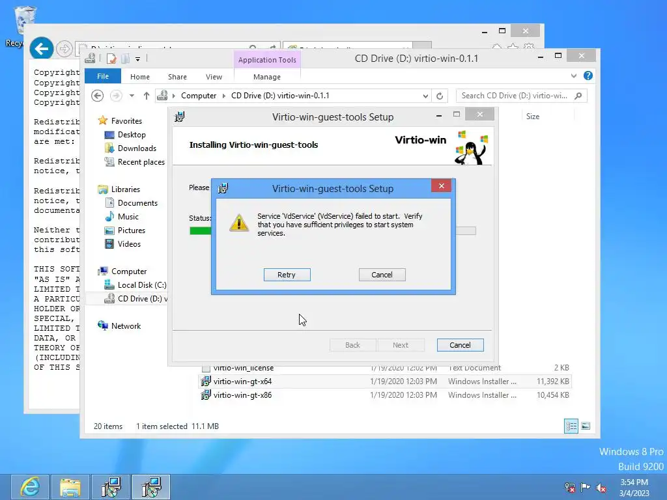Viewport: 667px width, 500px height.
Task: Click the greyed-out Back button in setup
Action: pos(352,345)
